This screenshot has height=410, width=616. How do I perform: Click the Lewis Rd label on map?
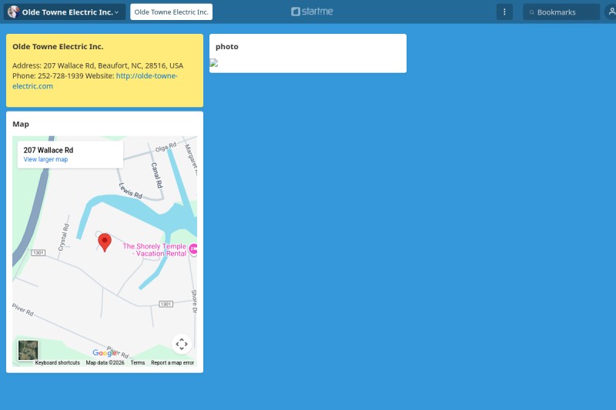130,191
